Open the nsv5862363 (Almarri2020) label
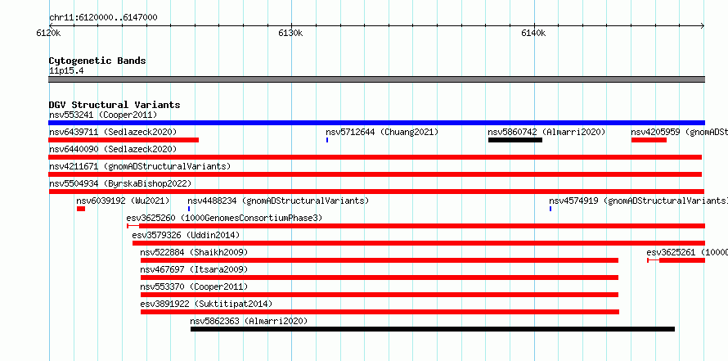The width and height of the screenshot is (728, 361). [249, 321]
